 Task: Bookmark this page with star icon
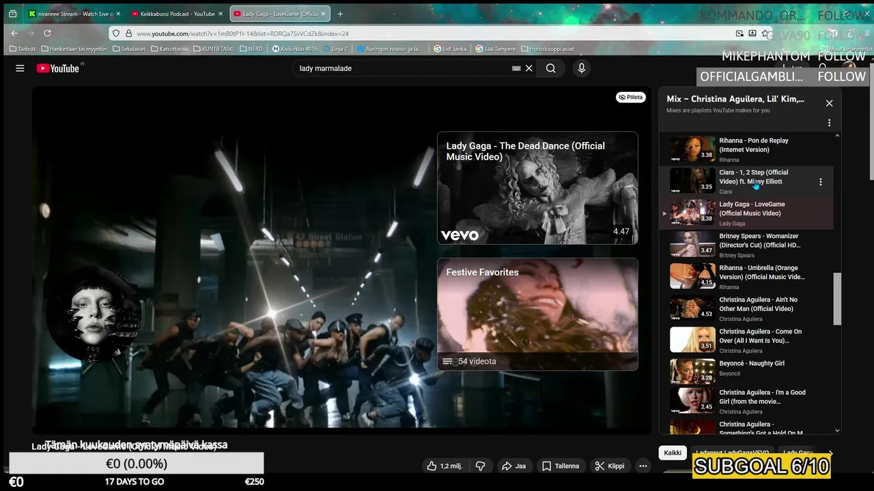(x=765, y=33)
